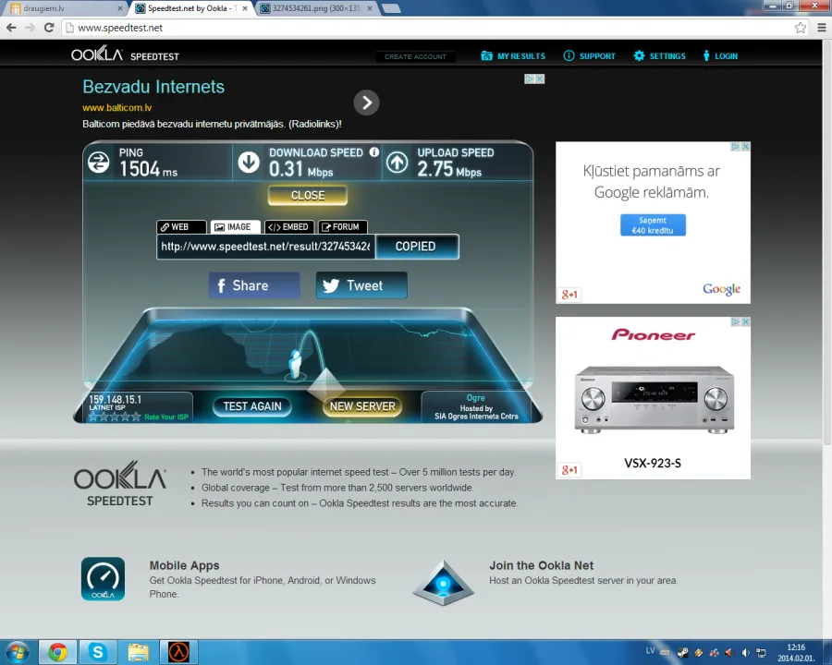Click the Saņemt €40 kredītu button

click(x=654, y=225)
